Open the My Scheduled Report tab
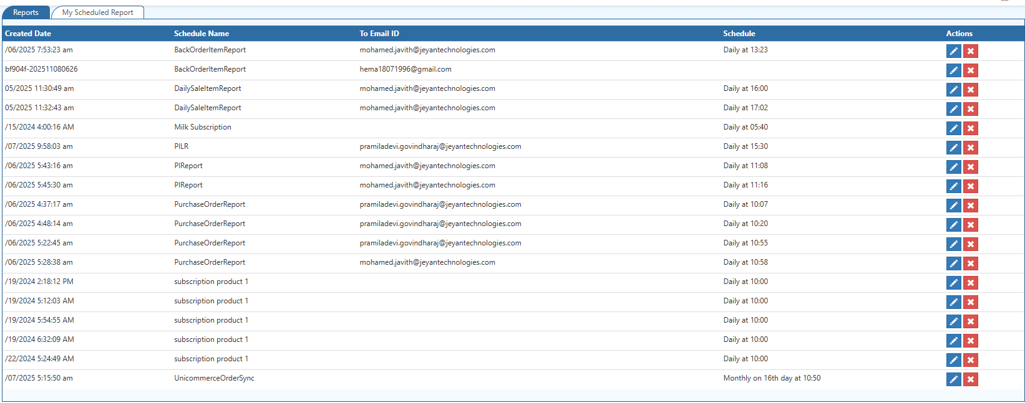Image resolution: width=1025 pixels, height=403 pixels. pos(97,12)
